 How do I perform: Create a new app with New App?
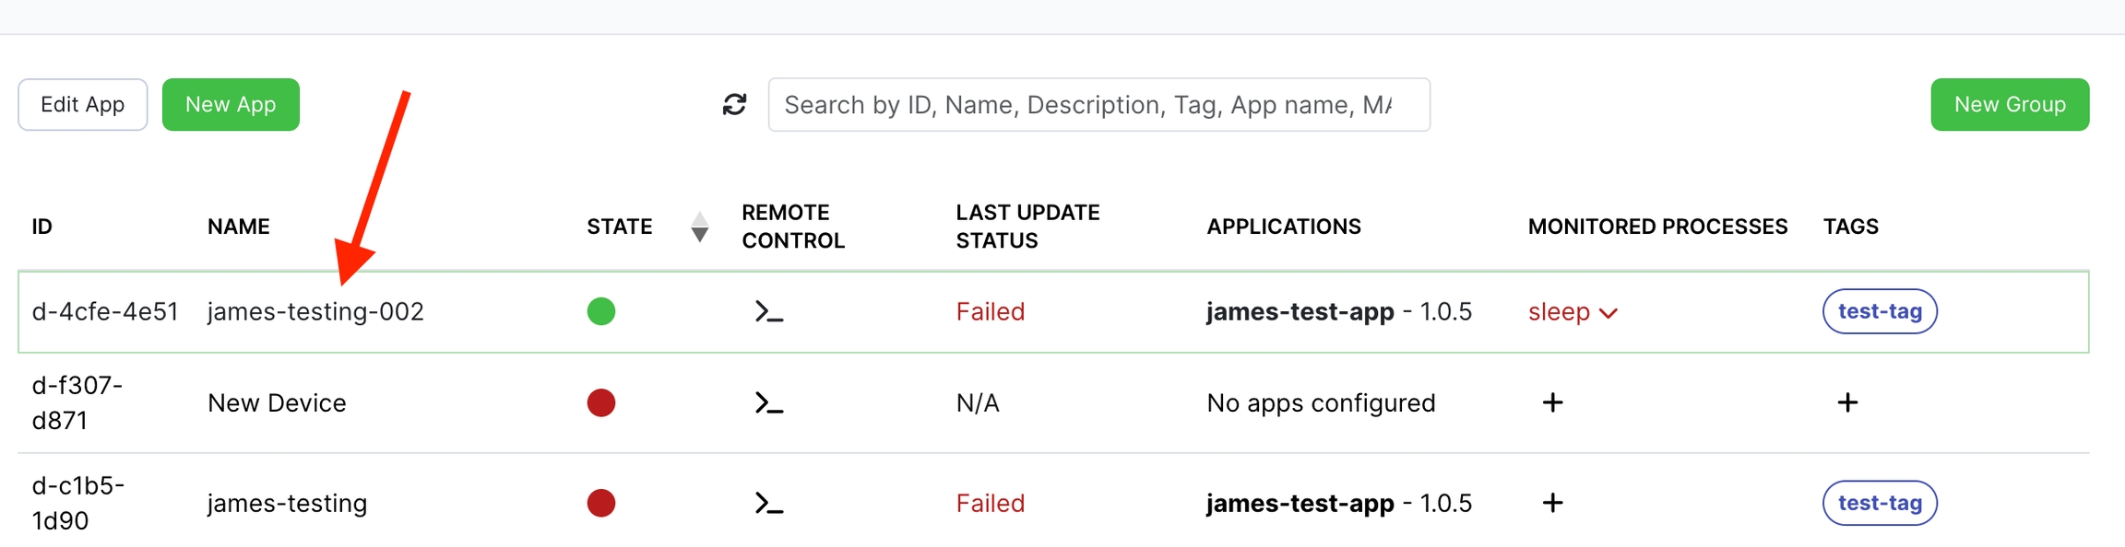pos(231,105)
